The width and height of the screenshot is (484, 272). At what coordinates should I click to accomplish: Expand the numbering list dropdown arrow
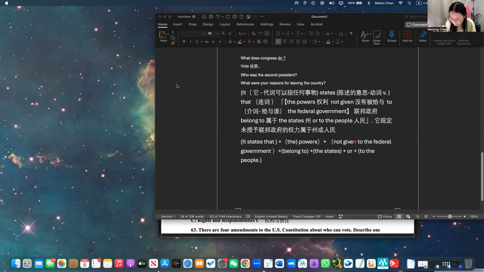[292, 34]
